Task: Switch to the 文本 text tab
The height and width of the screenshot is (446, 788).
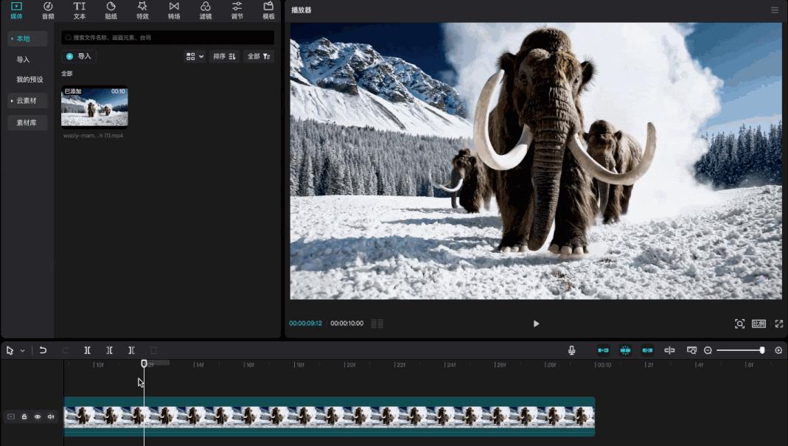Action: tap(80, 10)
